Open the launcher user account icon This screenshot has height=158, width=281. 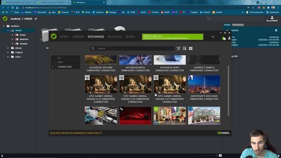(229, 38)
